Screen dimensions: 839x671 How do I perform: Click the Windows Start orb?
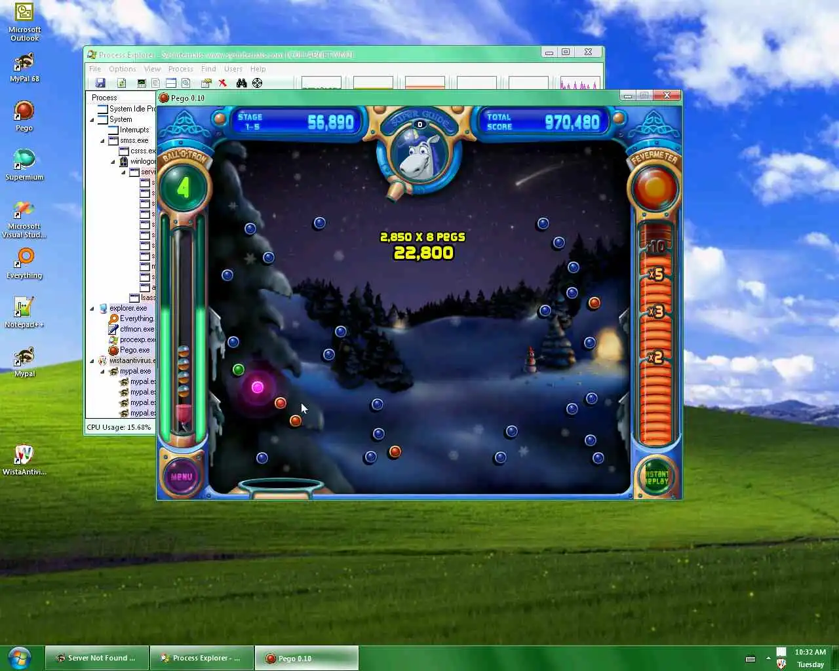pyautogui.click(x=19, y=658)
